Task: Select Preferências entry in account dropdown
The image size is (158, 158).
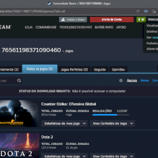Action: click(152, 43)
